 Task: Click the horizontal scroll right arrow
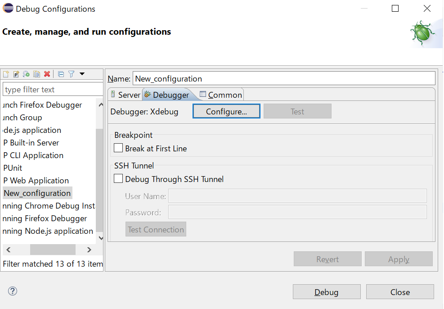89,250
